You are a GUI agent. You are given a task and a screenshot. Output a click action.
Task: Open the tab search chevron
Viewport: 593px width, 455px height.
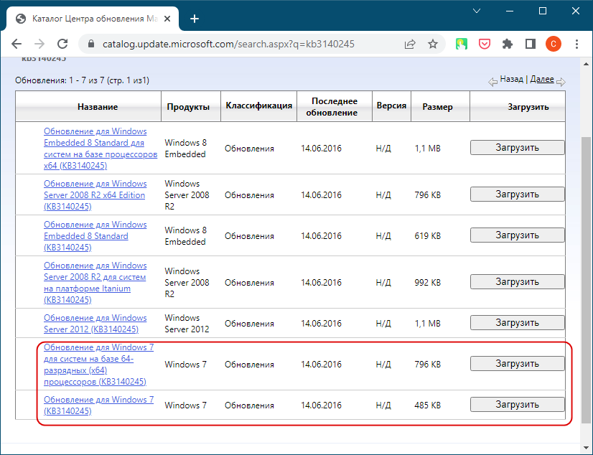coord(477,11)
